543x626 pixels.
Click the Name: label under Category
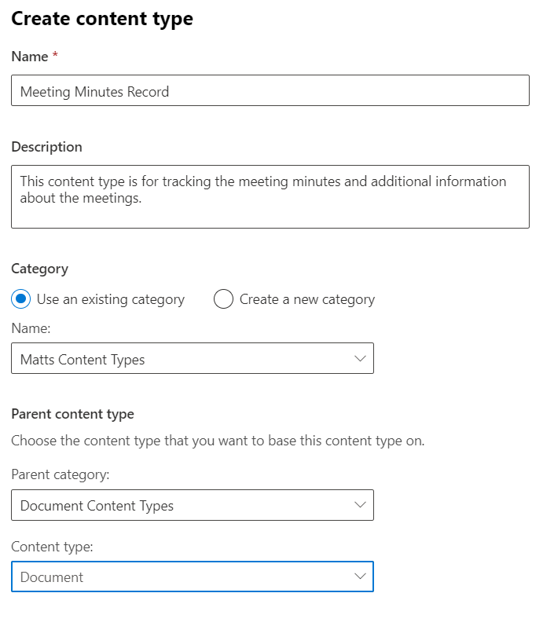(x=31, y=328)
